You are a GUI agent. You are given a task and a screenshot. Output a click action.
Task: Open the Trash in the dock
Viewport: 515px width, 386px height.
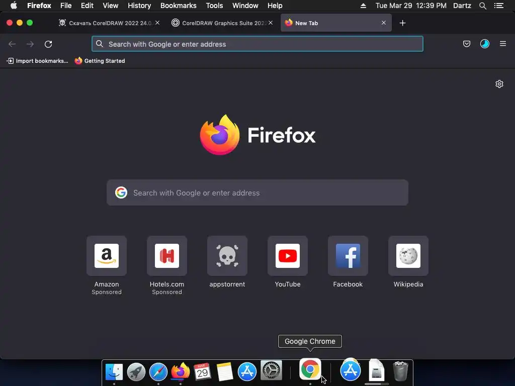pos(400,371)
